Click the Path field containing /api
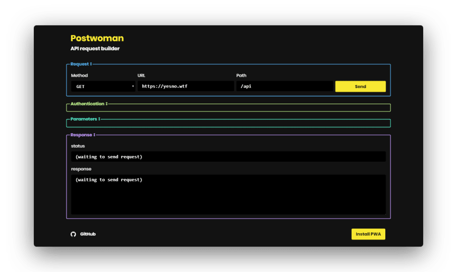Screen dimensions: 457x272 click(285, 86)
